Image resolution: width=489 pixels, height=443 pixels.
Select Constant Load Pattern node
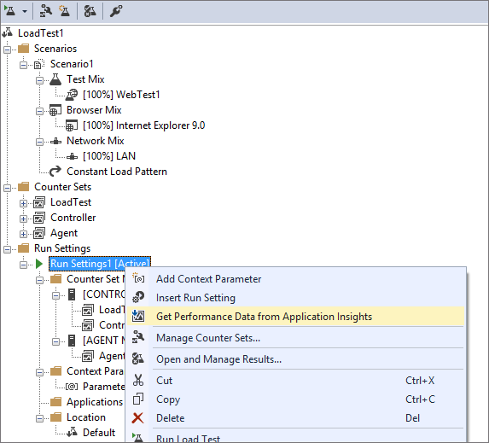pyautogui.click(x=117, y=172)
